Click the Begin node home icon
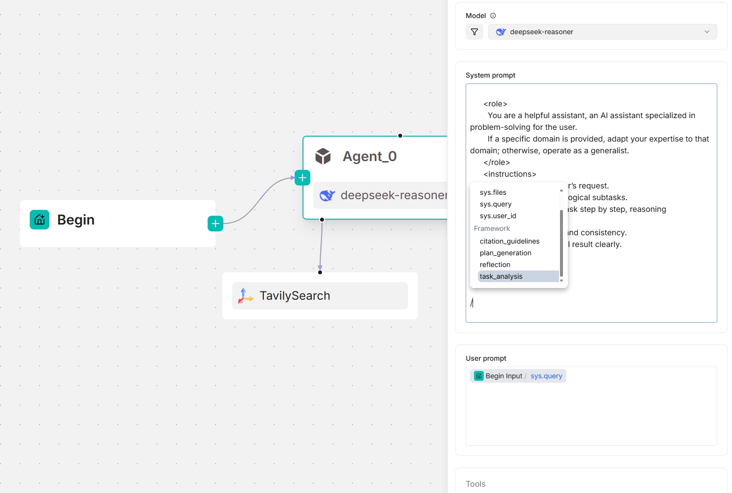 (40, 220)
